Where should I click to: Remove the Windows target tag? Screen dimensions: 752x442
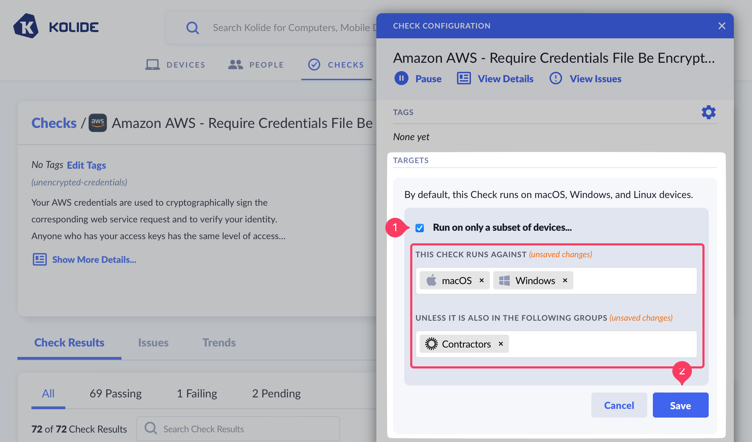point(565,280)
